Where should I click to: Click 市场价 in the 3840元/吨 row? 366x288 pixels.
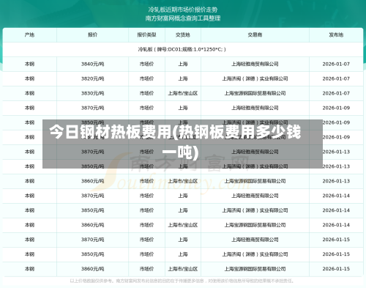point(146,64)
